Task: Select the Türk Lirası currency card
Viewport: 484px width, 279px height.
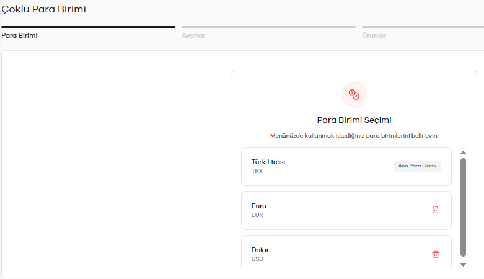Action: [346, 167]
